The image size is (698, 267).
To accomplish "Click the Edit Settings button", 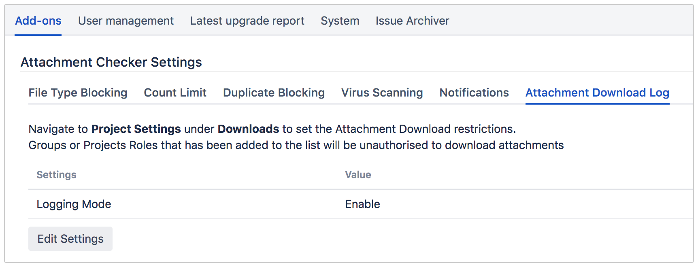I will coord(70,238).
